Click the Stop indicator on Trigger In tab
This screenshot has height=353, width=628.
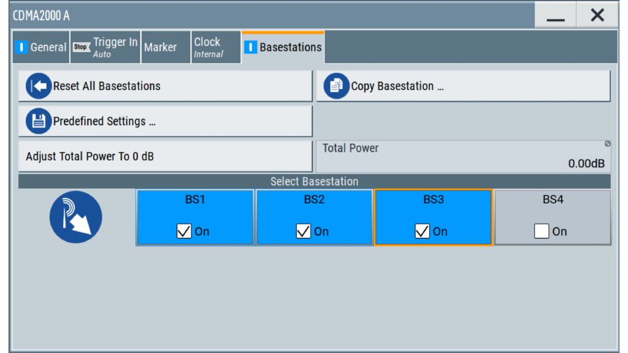(81, 47)
